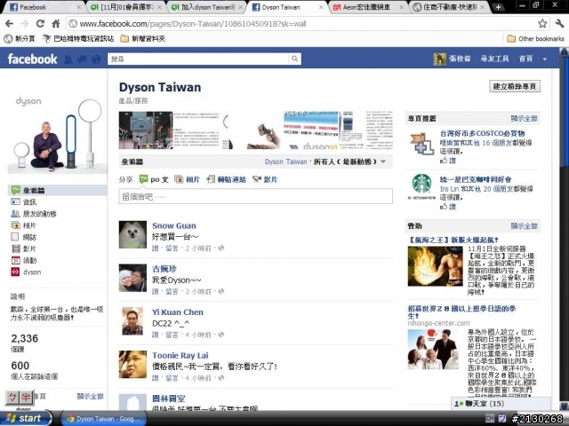
Task: Open 統一星巴克咖啡同好會 page link
Action: coord(476,179)
